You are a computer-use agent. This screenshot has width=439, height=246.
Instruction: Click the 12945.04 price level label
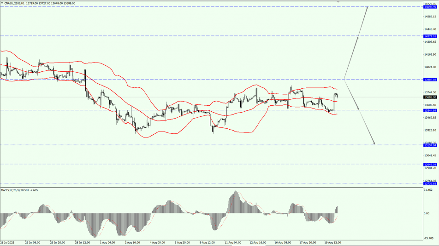coord(430,165)
